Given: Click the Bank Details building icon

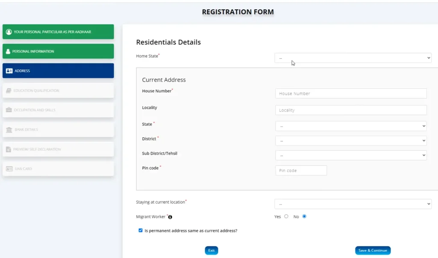Looking at the screenshot, I should (9, 130).
